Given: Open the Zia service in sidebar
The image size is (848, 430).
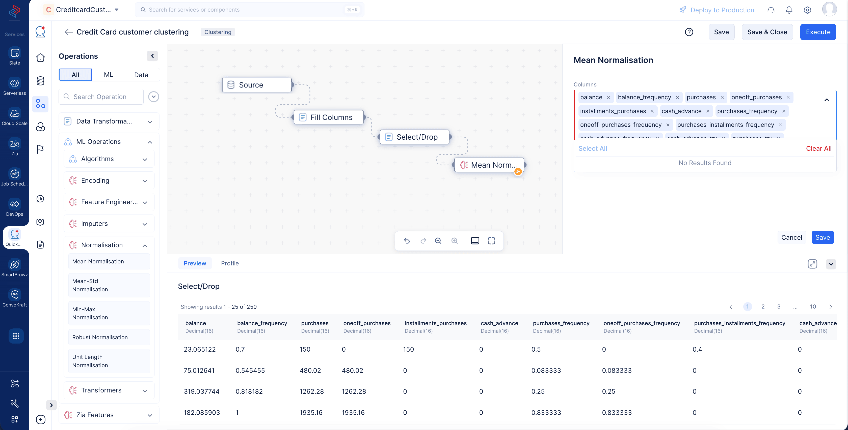Looking at the screenshot, I should pyautogui.click(x=14, y=147).
